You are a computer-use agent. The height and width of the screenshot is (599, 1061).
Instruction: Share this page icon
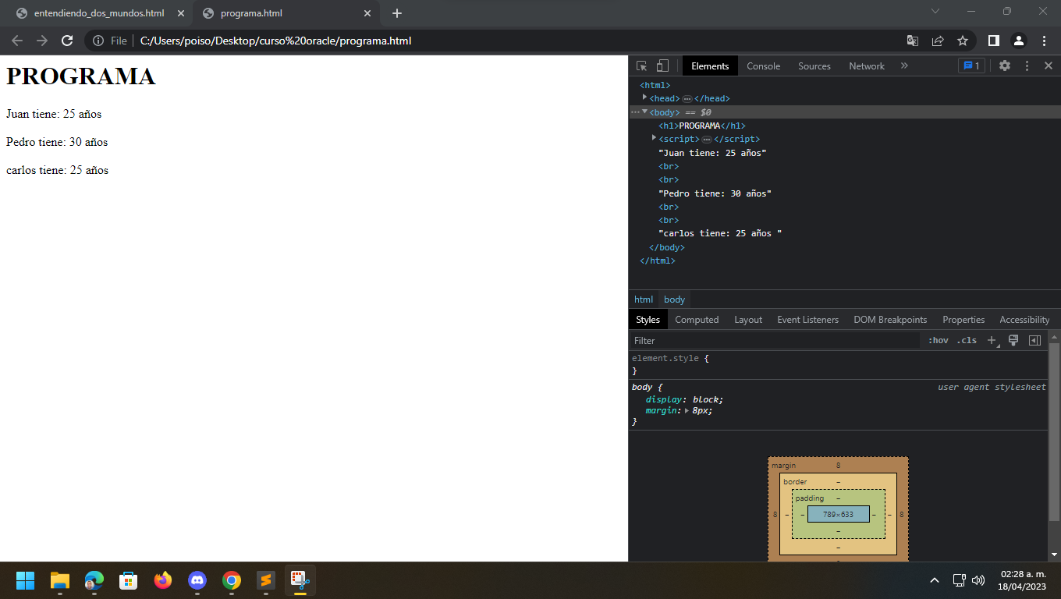[x=938, y=41]
